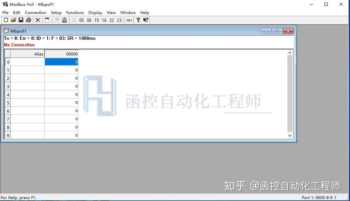350x201 pixels.
Task: Open the window setup toolbar icon
Action: tap(47, 20)
